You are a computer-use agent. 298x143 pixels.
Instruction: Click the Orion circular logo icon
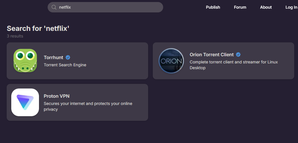(171, 61)
